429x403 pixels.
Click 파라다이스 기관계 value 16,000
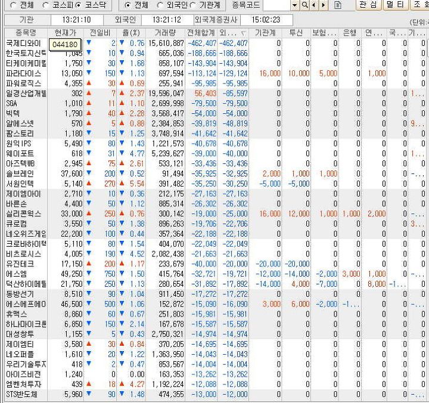(x=270, y=73)
